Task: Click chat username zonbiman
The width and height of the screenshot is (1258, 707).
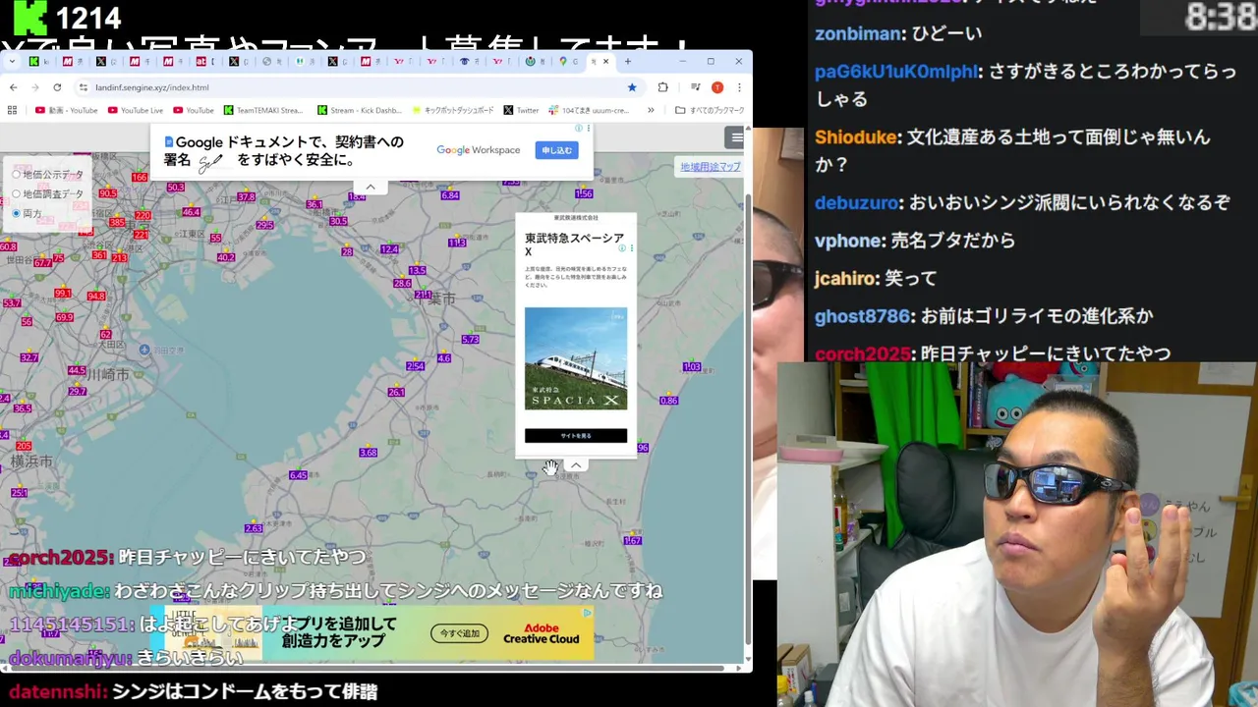Action: 858,33
